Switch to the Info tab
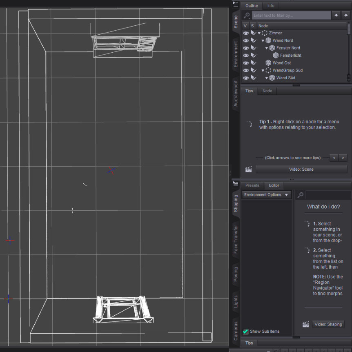 pos(271,6)
